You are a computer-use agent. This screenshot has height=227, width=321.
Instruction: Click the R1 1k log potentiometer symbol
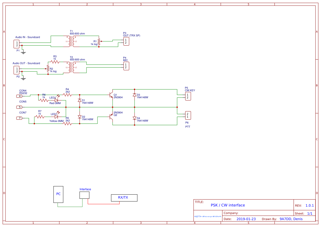pyautogui.click(x=99, y=41)
